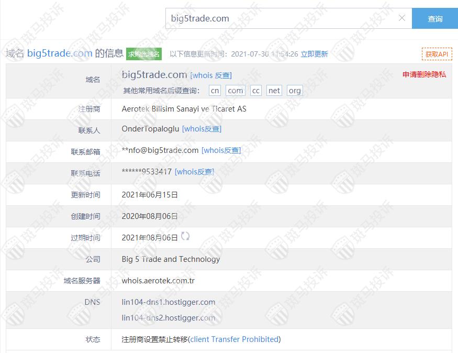Click big5trade.com in the page heading

(60, 53)
